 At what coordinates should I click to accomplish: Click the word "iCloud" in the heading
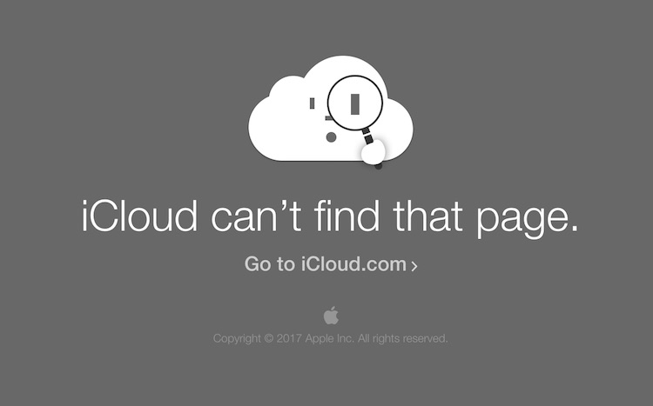pyautogui.click(x=139, y=216)
